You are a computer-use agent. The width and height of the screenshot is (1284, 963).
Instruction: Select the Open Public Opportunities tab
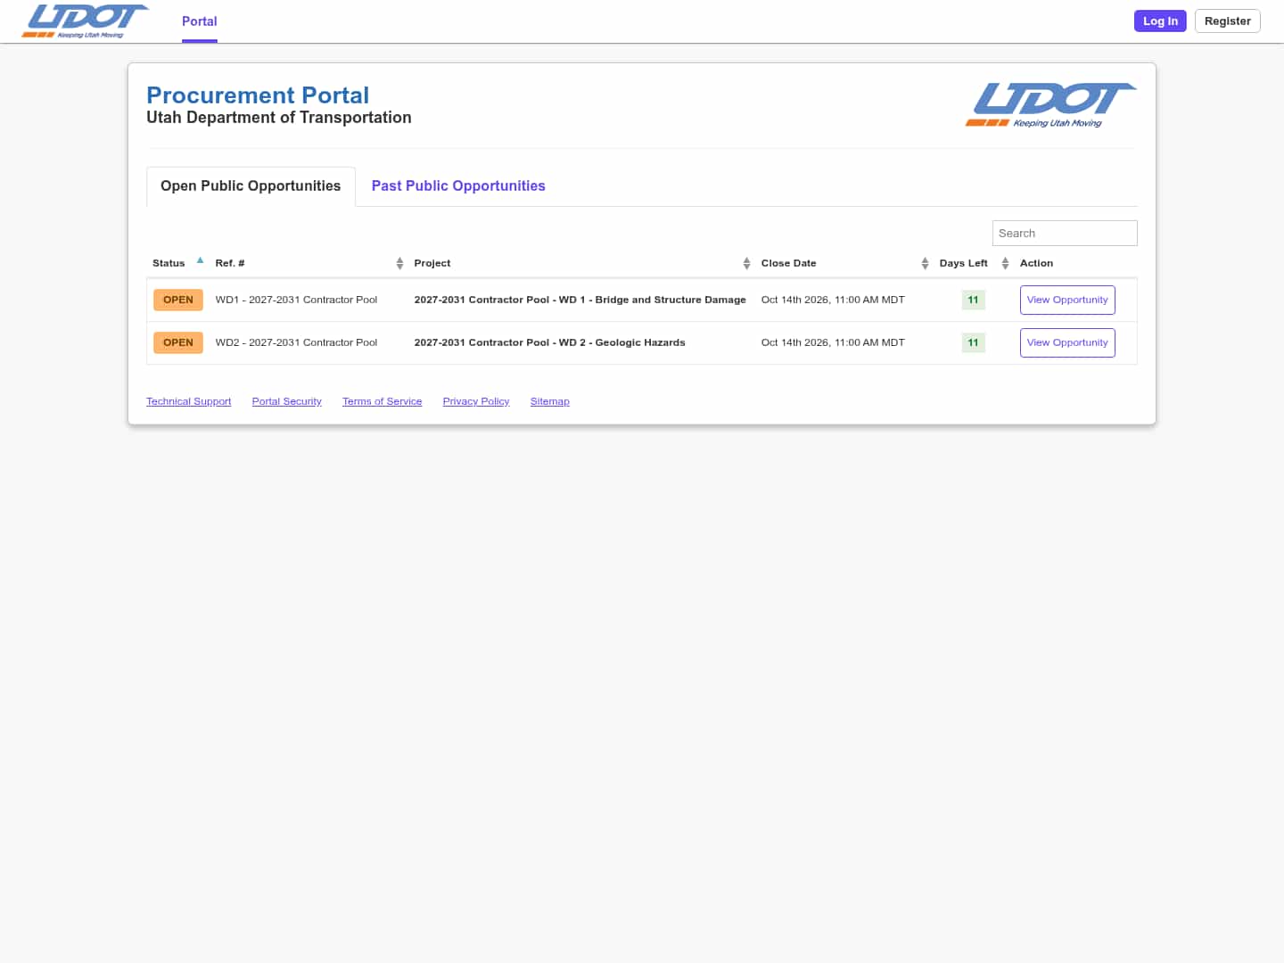coord(251,186)
